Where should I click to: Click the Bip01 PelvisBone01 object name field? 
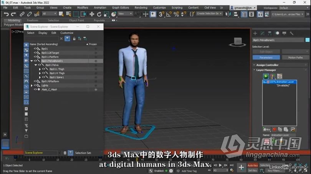click(278, 40)
